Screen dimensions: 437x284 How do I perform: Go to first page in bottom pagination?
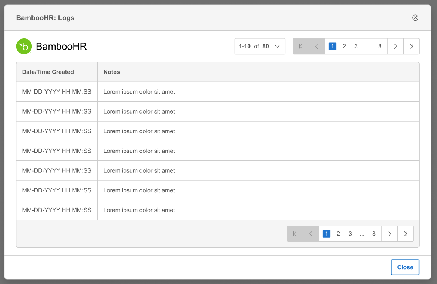coord(295,234)
